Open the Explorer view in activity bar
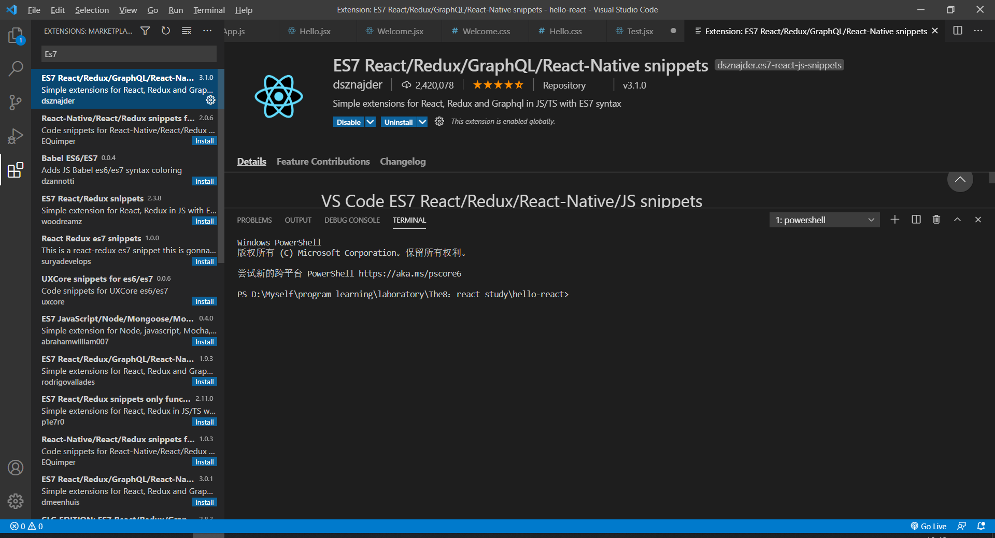Image resolution: width=995 pixels, height=538 pixels. [16, 36]
